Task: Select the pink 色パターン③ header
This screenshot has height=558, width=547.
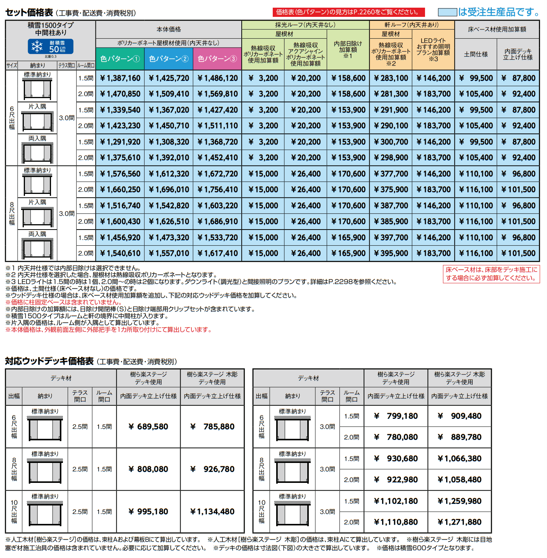Action: pyautogui.click(x=217, y=59)
